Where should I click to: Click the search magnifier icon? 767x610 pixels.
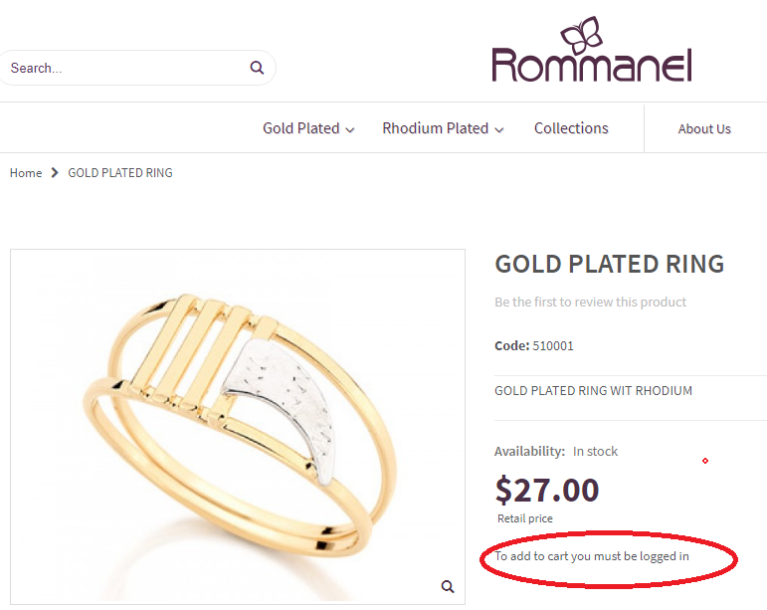(257, 68)
